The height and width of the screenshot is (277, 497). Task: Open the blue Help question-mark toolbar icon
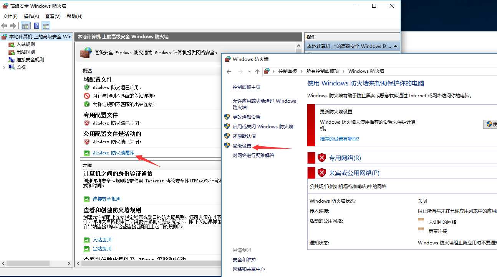pos(36,26)
